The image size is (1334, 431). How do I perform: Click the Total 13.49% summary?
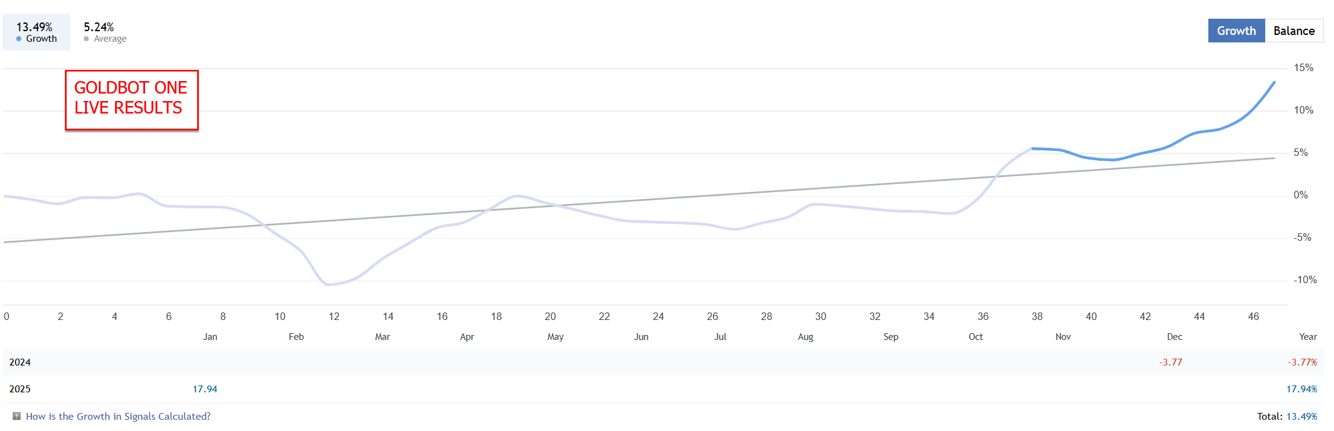(1286, 416)
